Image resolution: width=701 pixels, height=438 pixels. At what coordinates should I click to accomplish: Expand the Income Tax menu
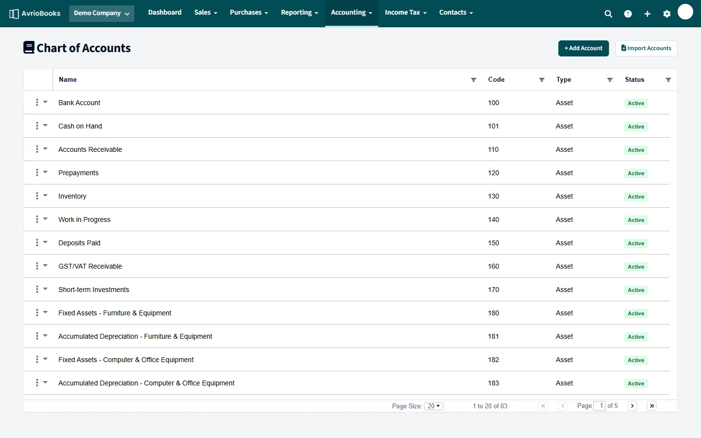pyautogui.click(x=406, y=13)
